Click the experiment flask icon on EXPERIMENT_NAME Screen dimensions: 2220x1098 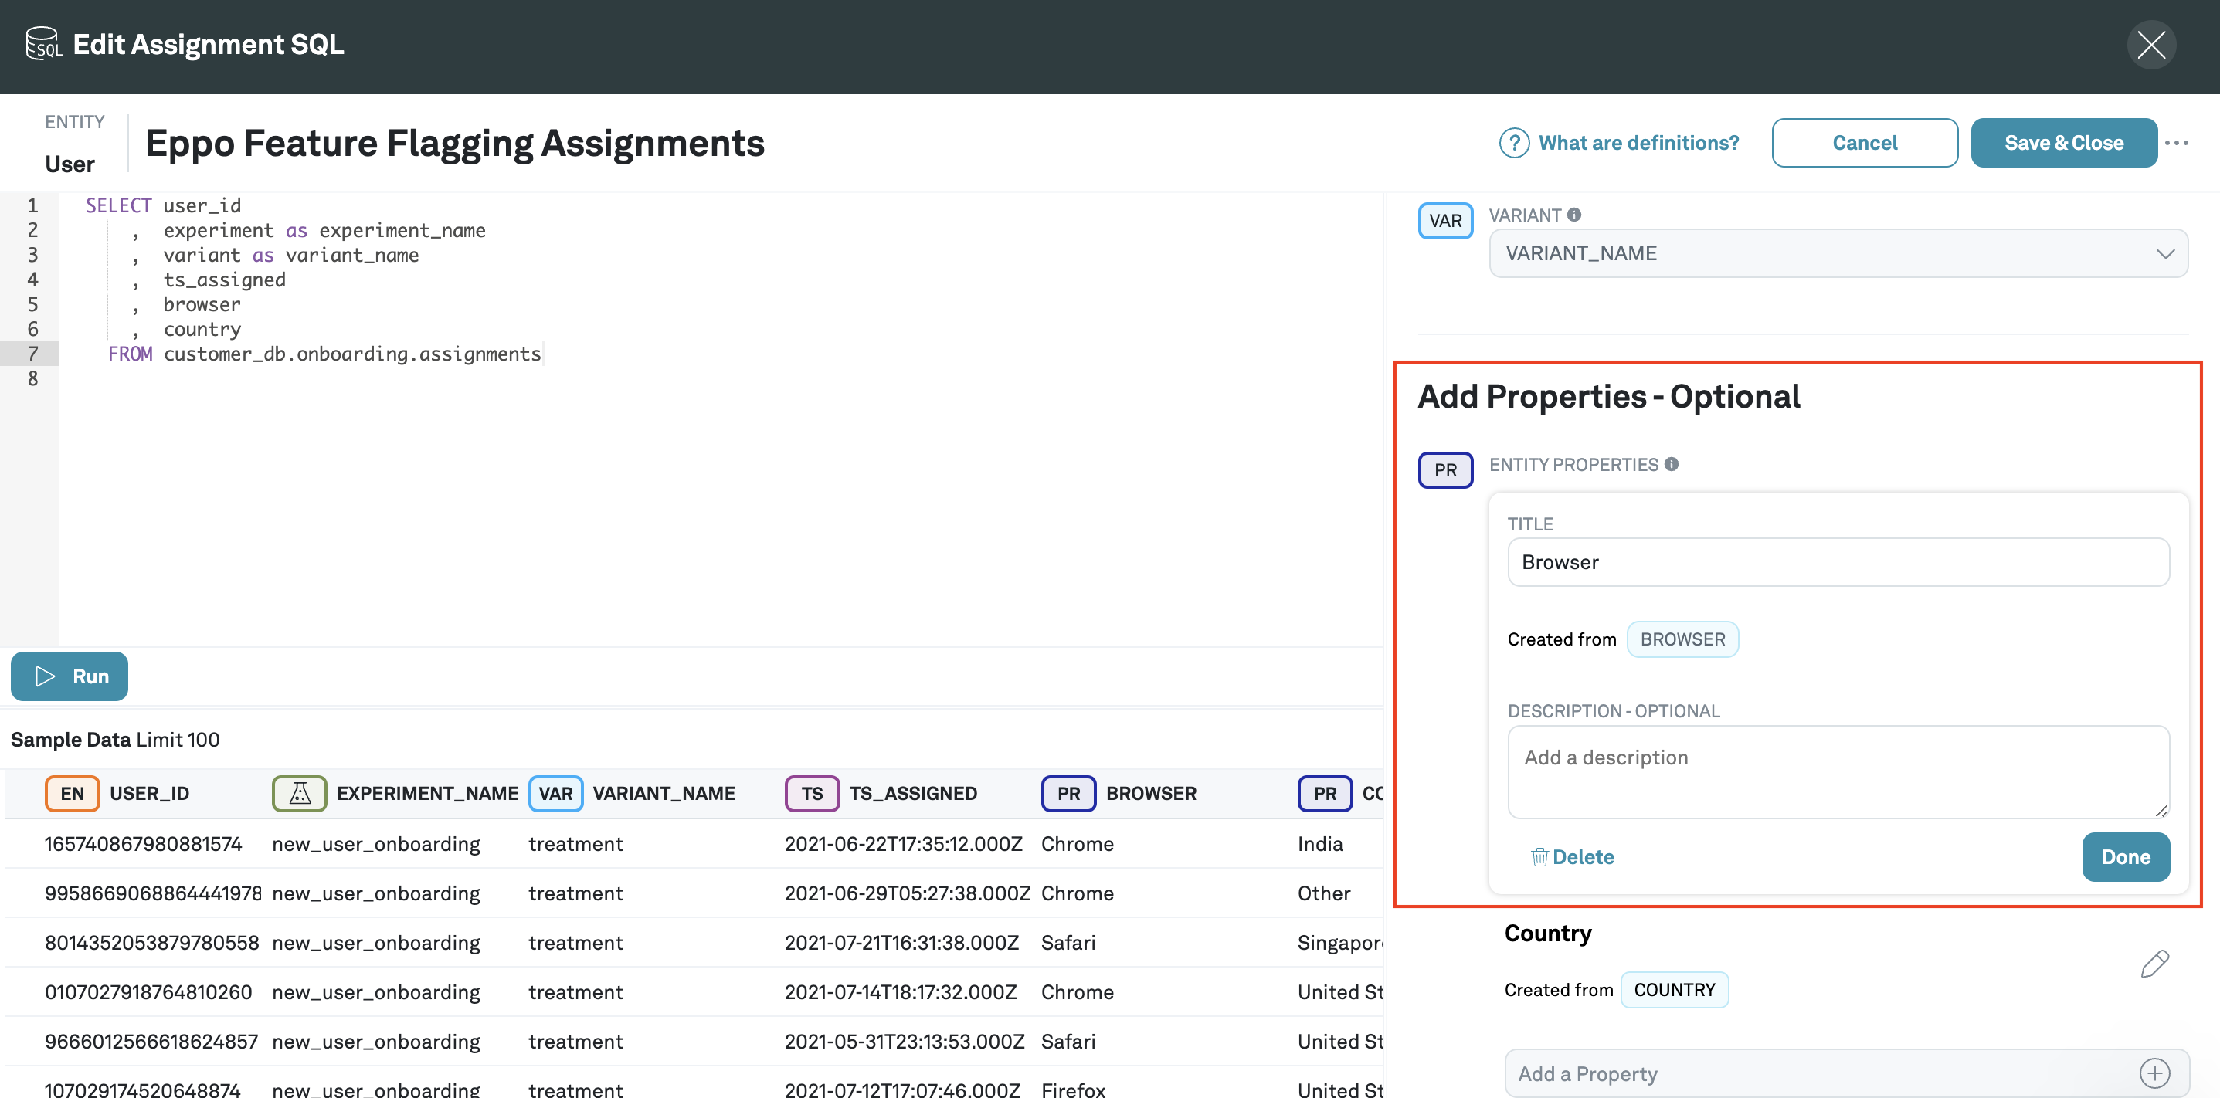point(299,793)
